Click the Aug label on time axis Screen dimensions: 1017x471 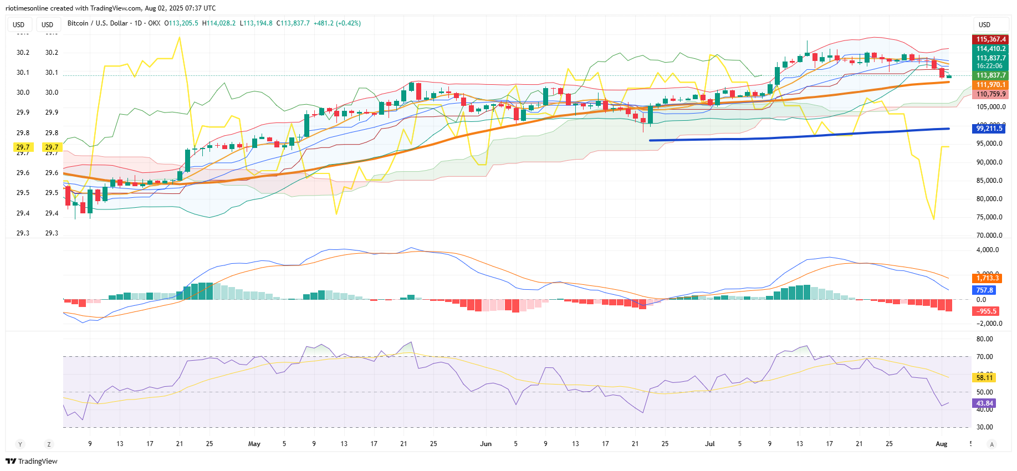(942, 444)
